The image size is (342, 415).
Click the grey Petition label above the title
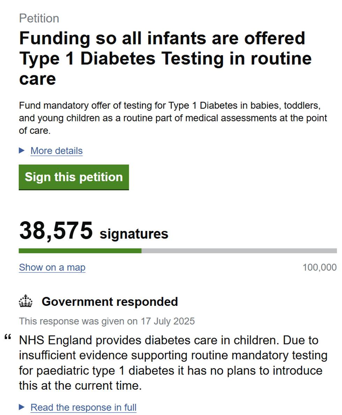click(39, 18)
